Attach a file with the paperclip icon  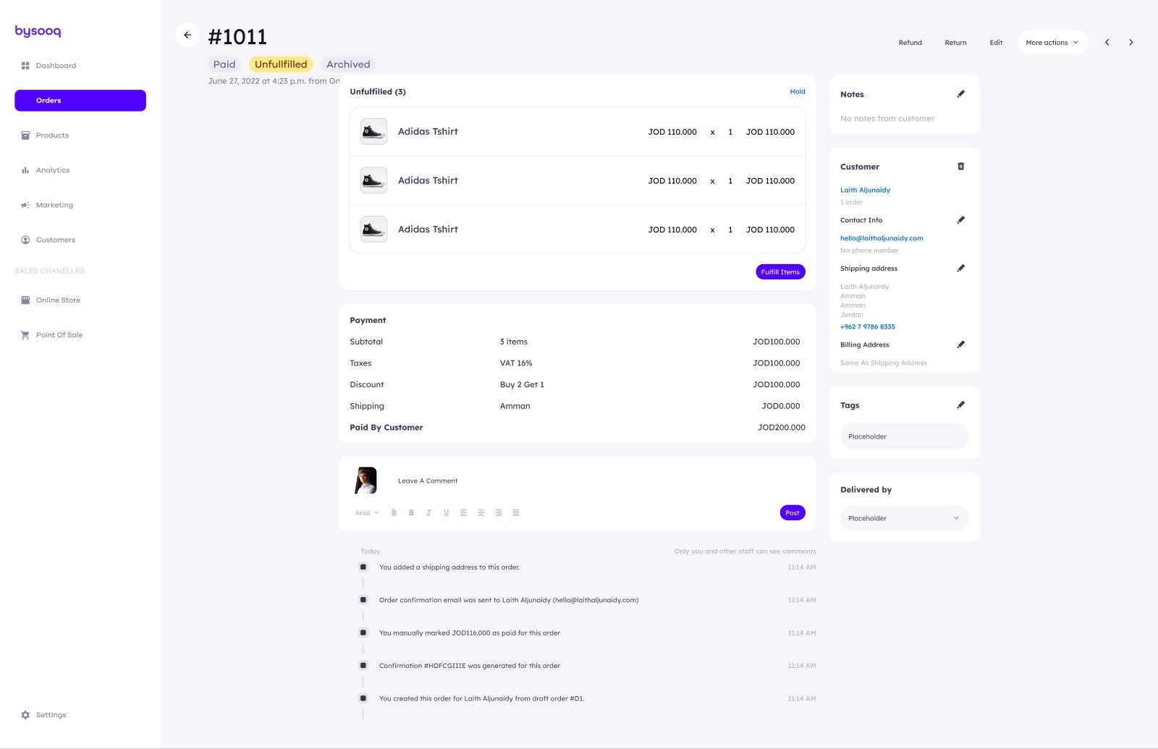(394, 512)
